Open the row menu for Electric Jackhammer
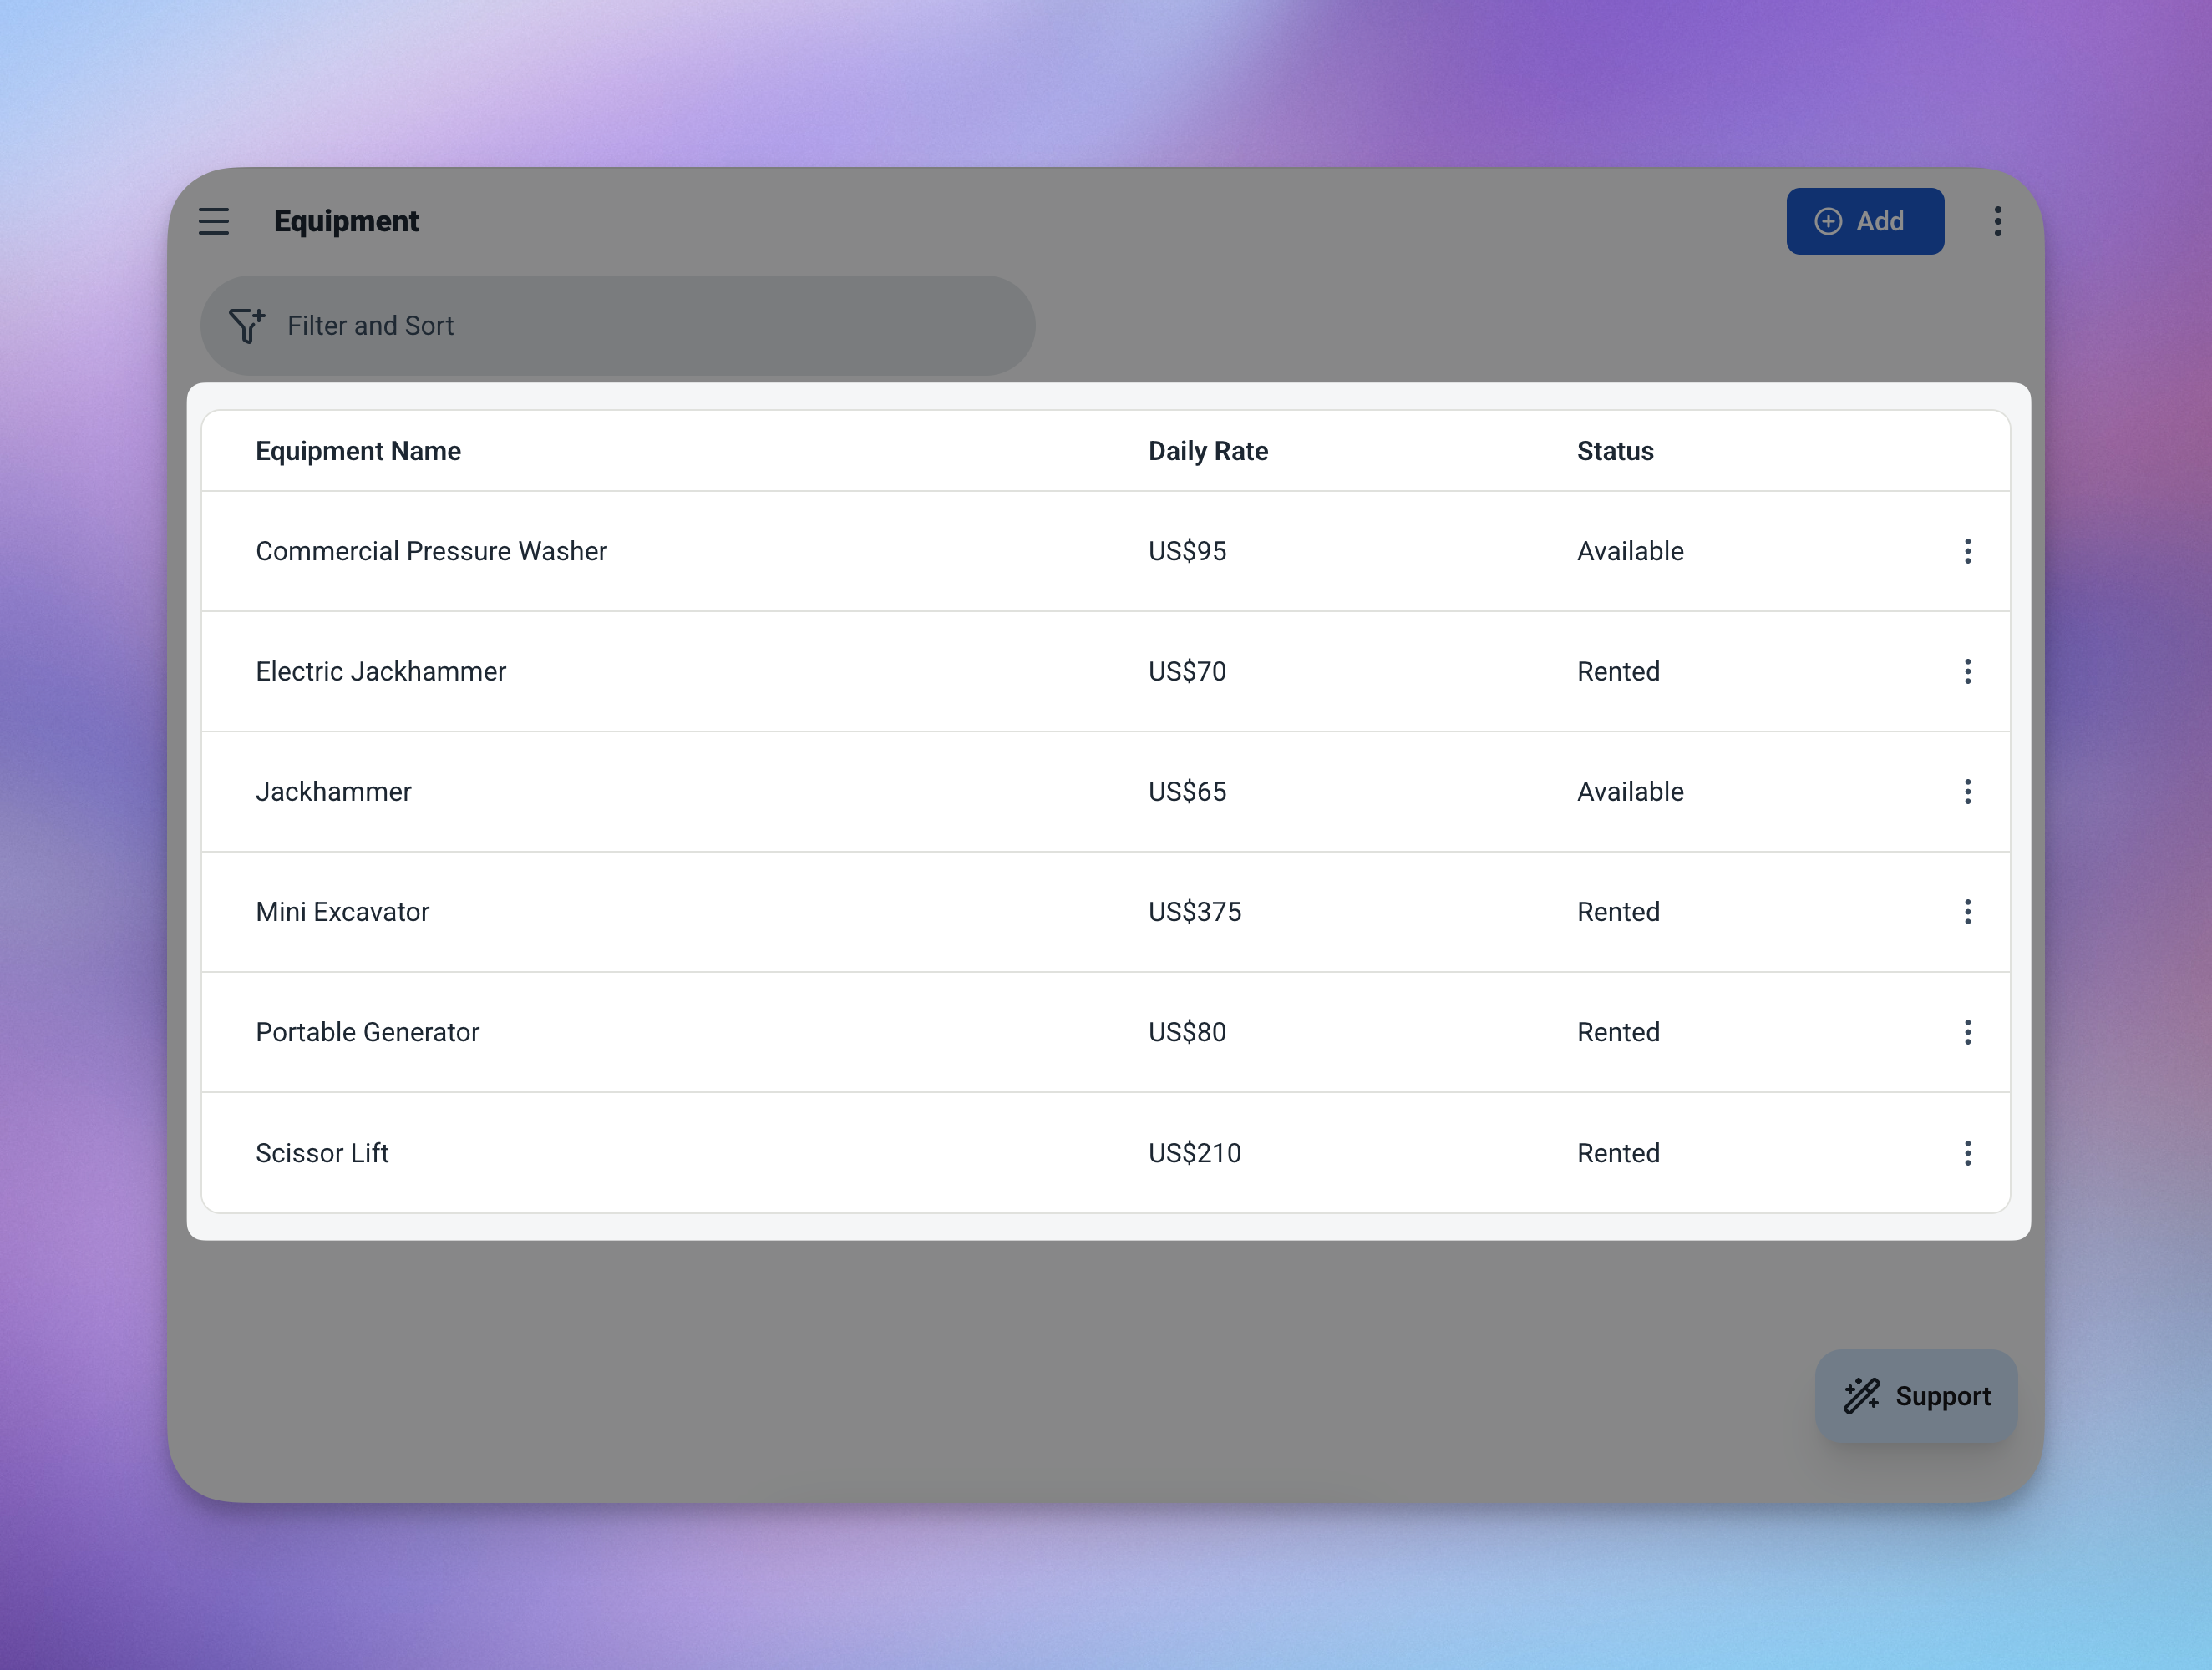 click(x=1967, y=671)
